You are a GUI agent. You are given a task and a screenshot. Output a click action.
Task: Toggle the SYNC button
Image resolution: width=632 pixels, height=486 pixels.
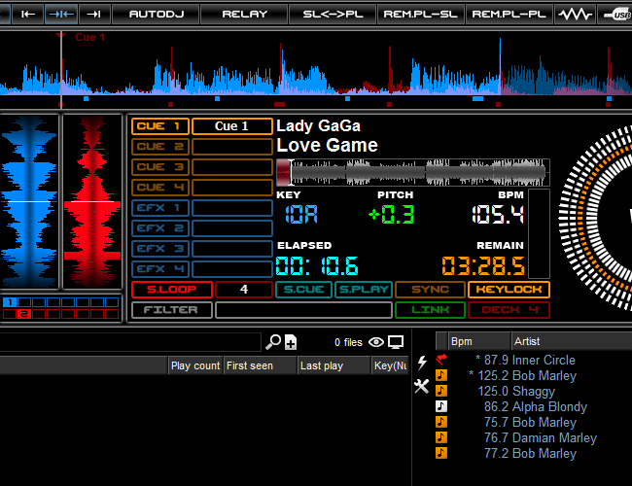click(430, 290)
